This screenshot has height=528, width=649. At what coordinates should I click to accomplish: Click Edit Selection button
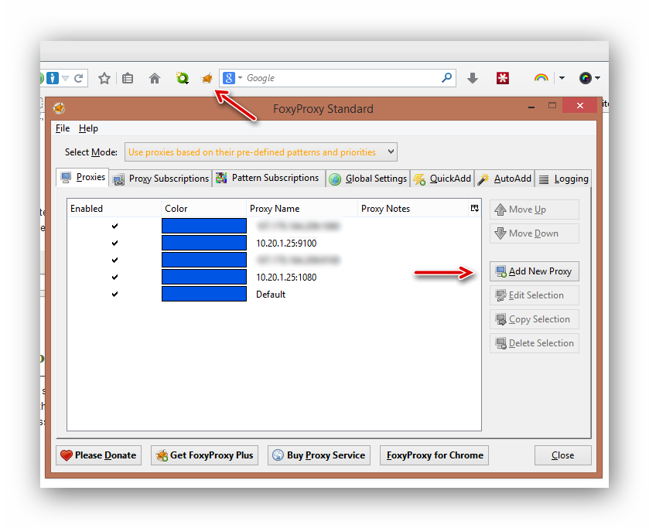coord(535,295)
